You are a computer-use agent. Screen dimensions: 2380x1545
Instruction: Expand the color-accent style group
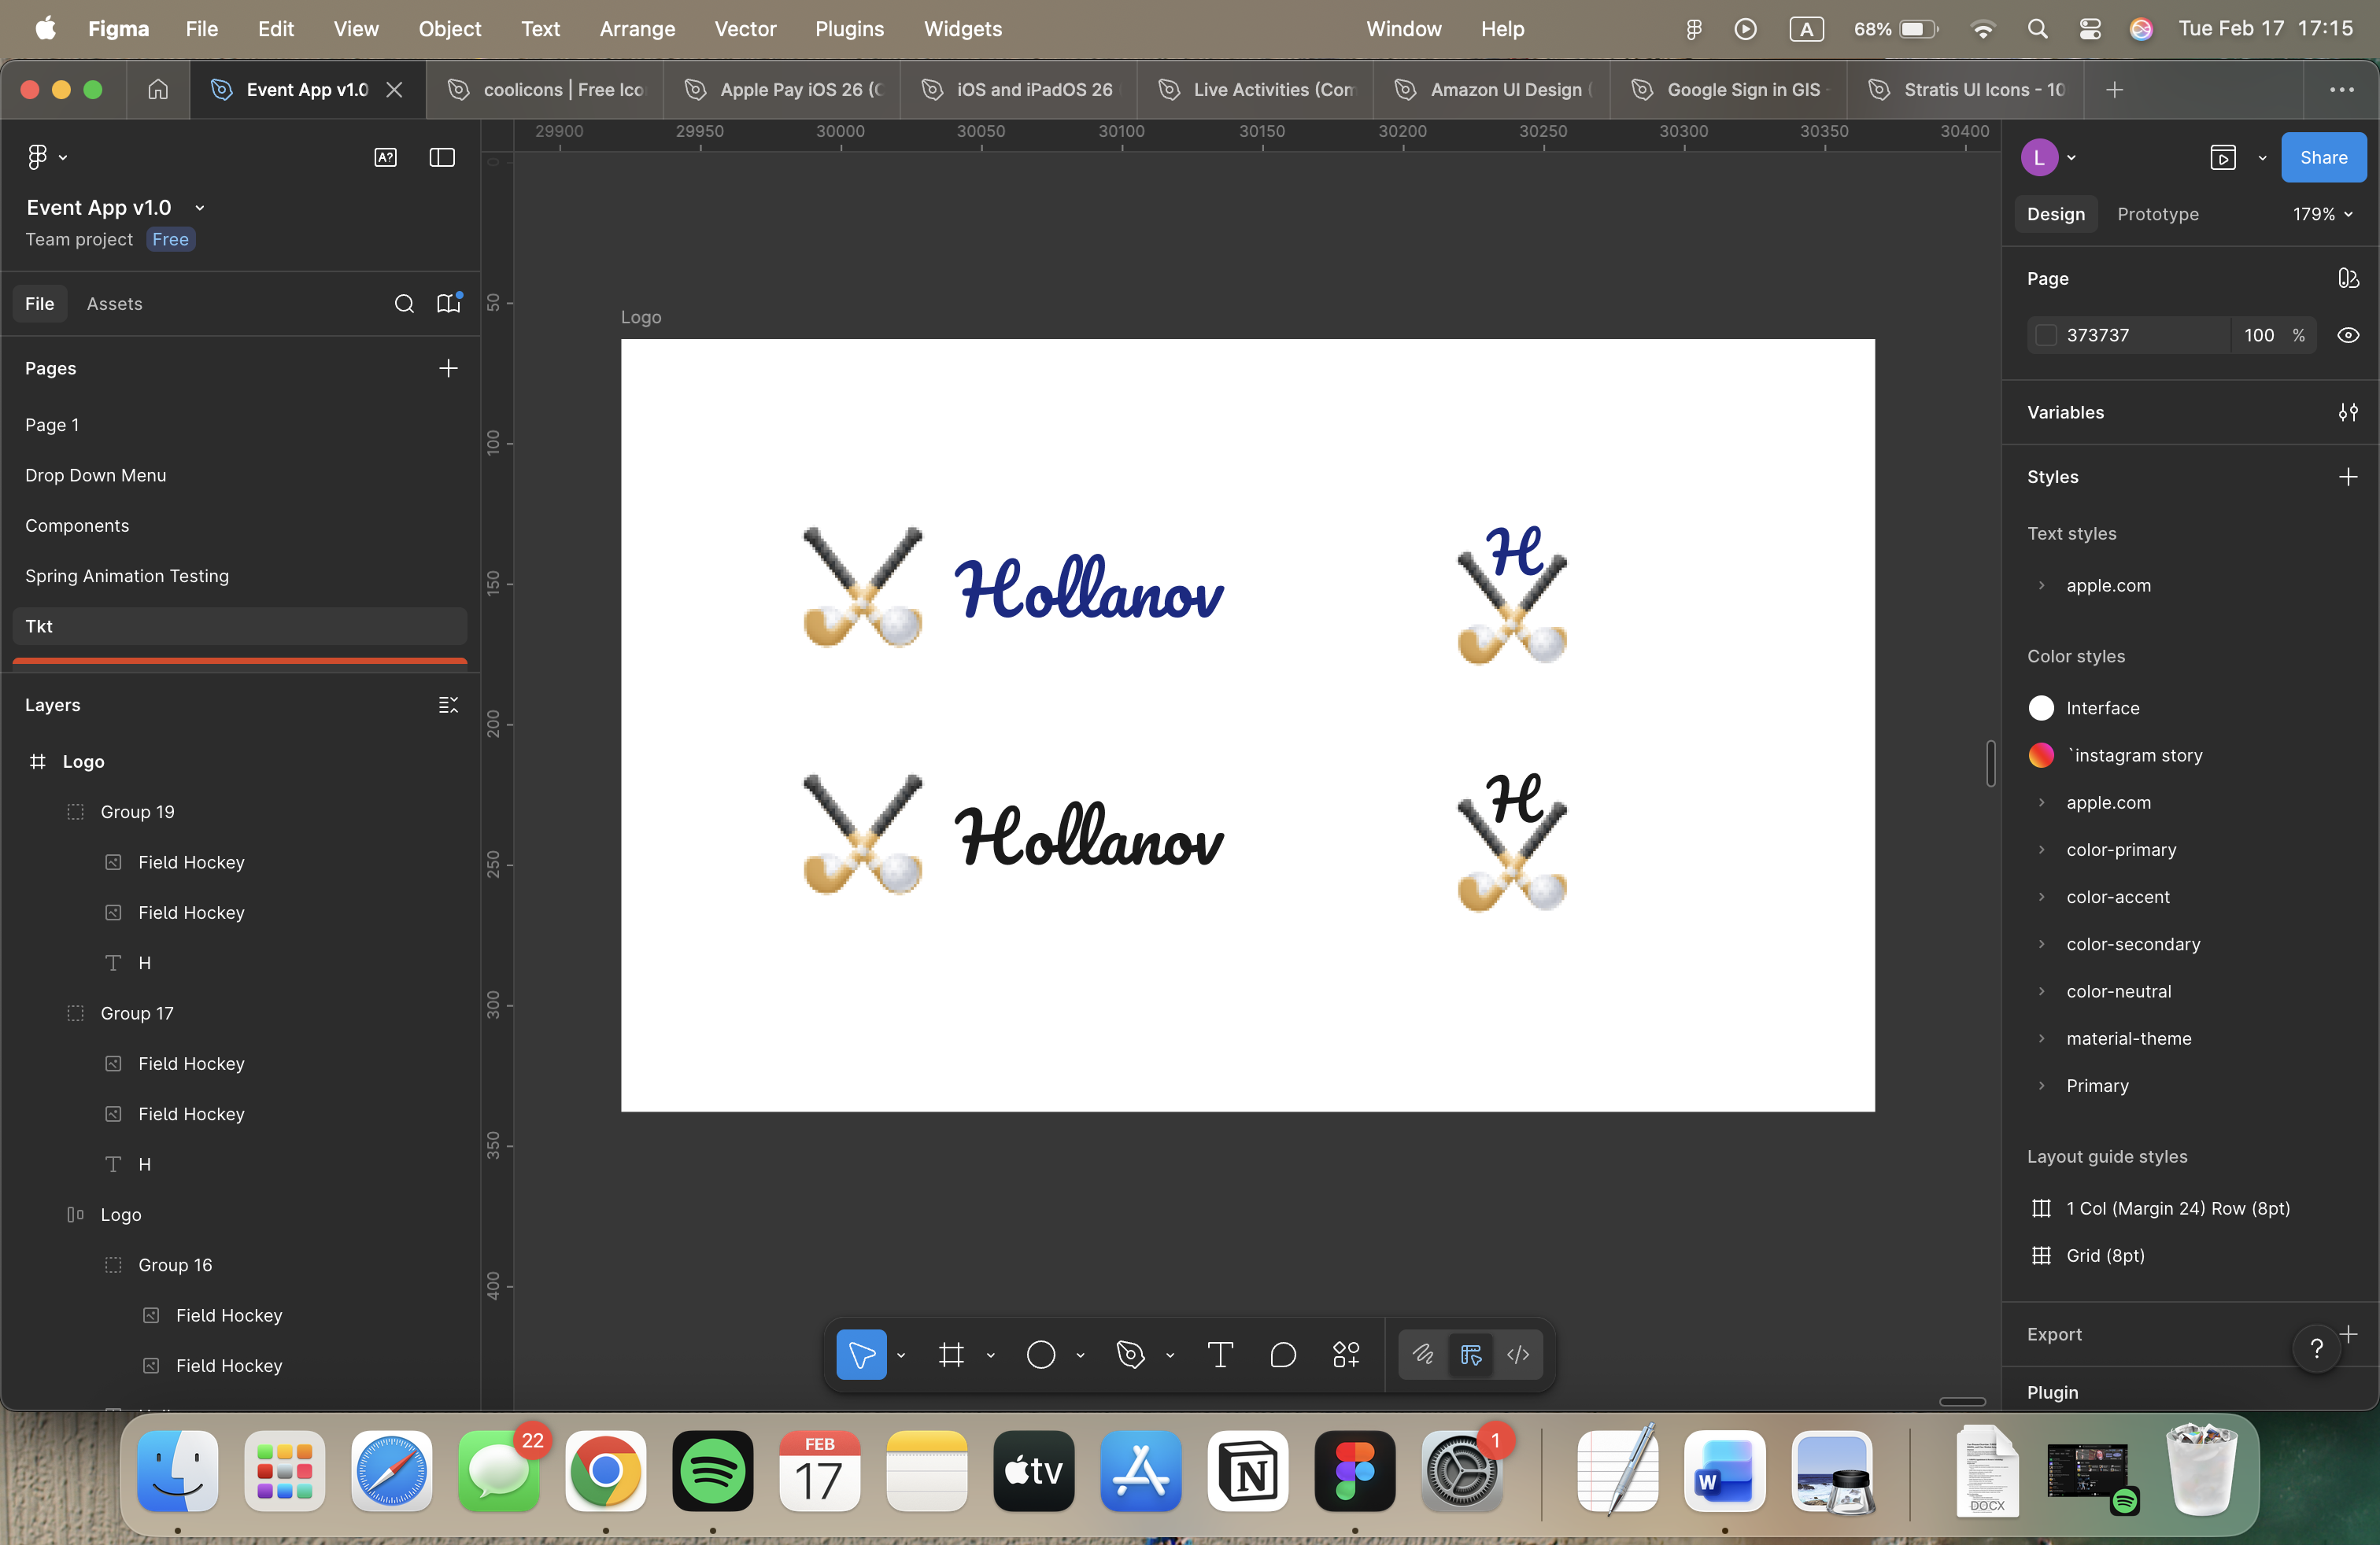[2041, 898]
